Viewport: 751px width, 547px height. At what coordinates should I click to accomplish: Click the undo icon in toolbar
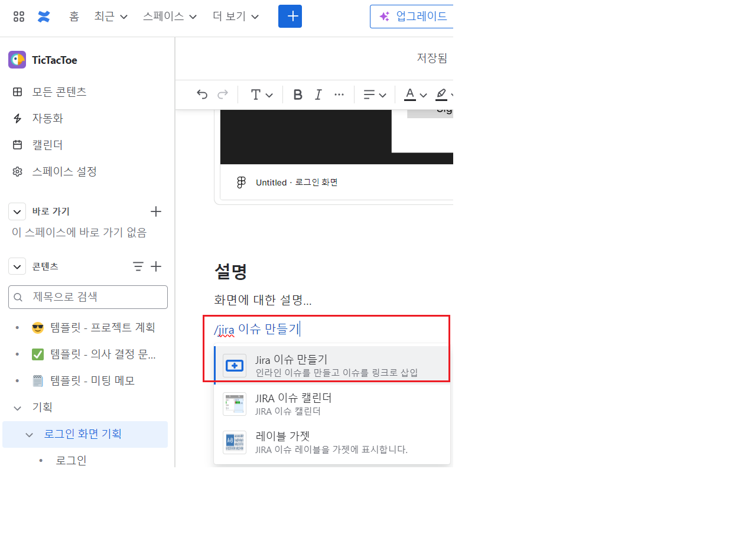pos(202,95)
